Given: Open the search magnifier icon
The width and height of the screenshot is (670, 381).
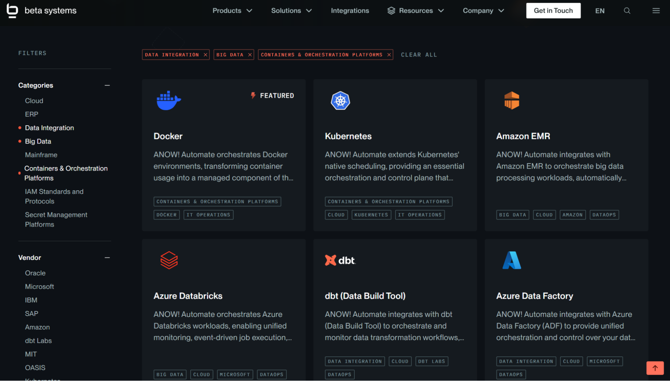Looking at the screenshot, I should (627, 11).
